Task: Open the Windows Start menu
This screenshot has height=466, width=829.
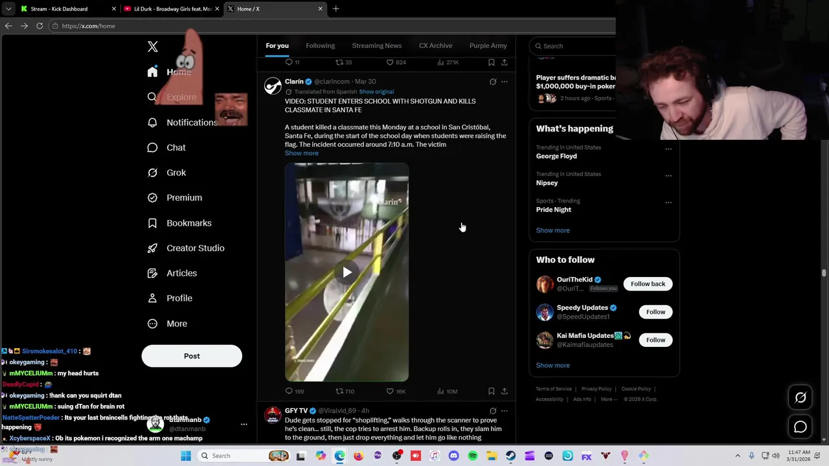Action: coord(186,456)
